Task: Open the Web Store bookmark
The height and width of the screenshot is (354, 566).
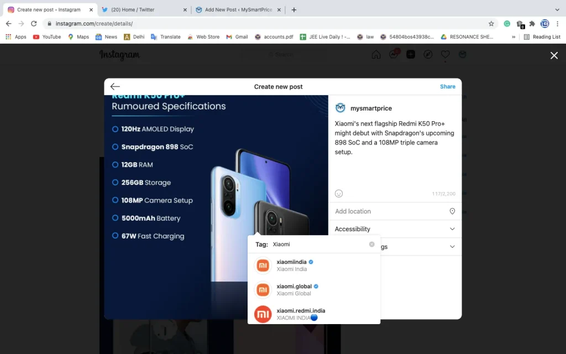Action: 203,37
